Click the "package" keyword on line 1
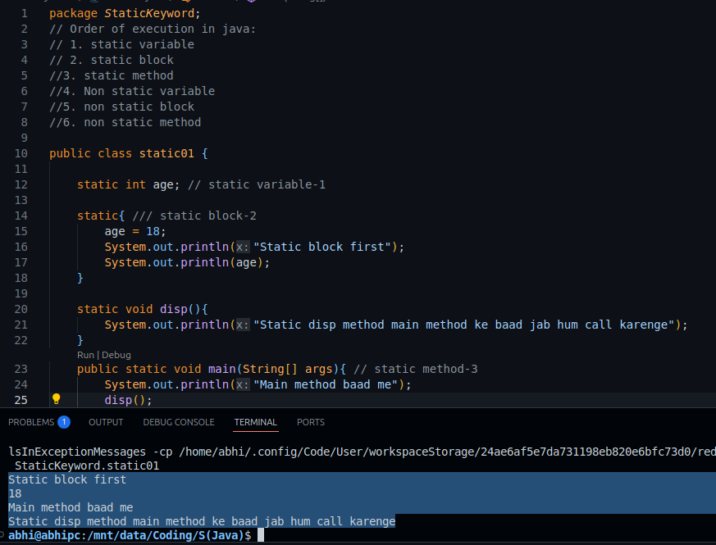 coord(73,13)
